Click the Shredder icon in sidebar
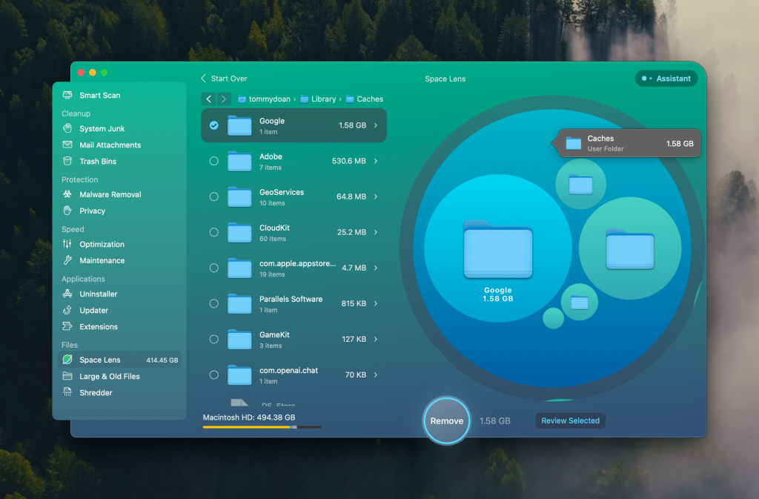The image size is (759, 499). pyautogui.click(x=67, y=393)
